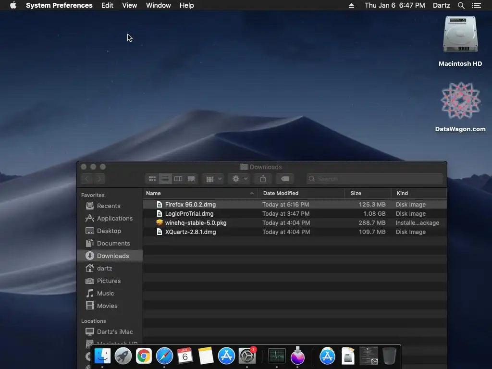Click the share icon in Finder toolbar
Screen dimensions: 492x369
pos(263,179)
